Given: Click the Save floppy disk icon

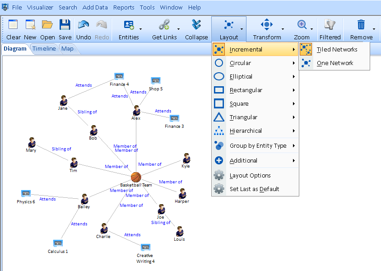Looking at the screenshot, I should (65, 25).
